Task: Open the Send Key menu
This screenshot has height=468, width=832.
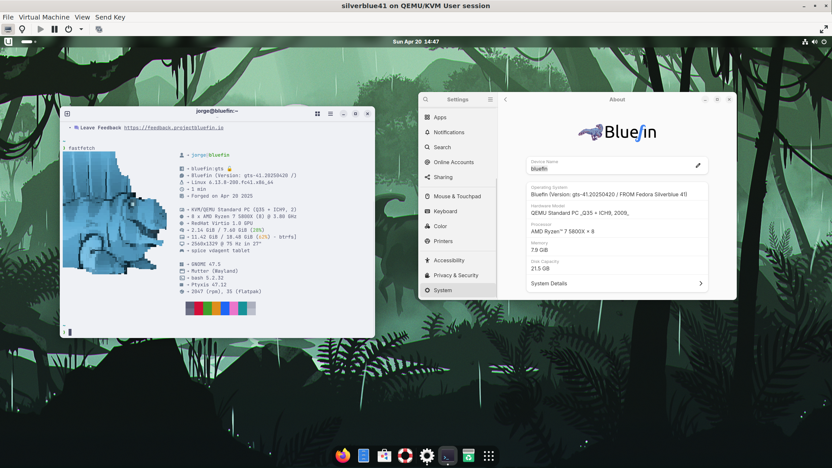Action: pyautogui.click(x=110, y=17)
